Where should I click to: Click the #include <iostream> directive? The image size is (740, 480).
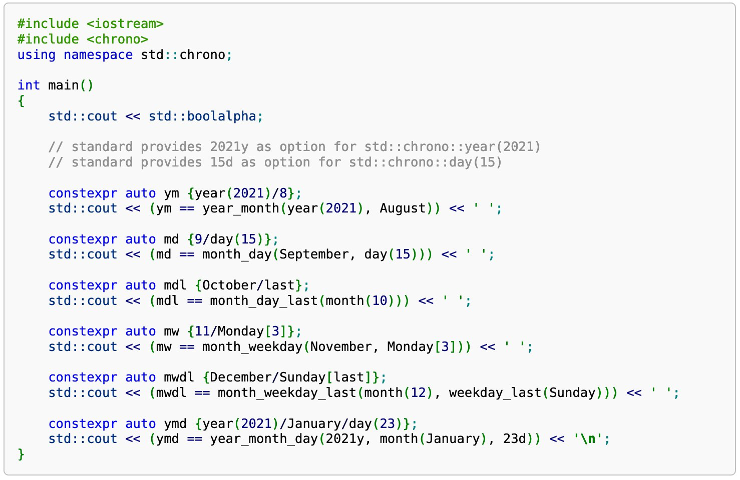pos(90,24)
